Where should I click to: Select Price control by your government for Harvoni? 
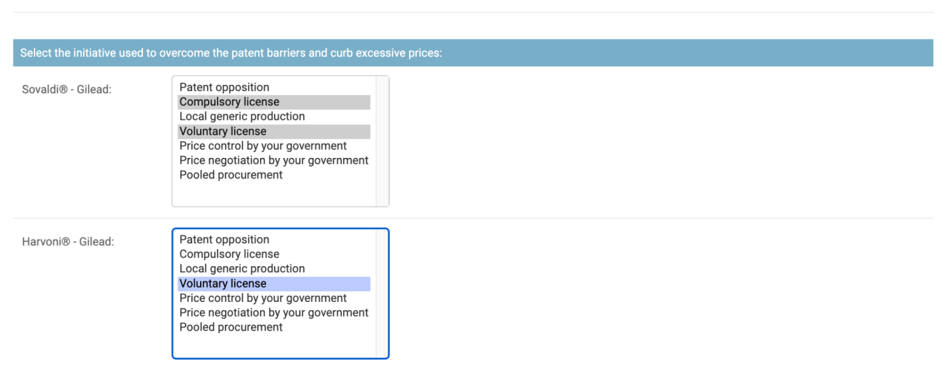point(274,298)
